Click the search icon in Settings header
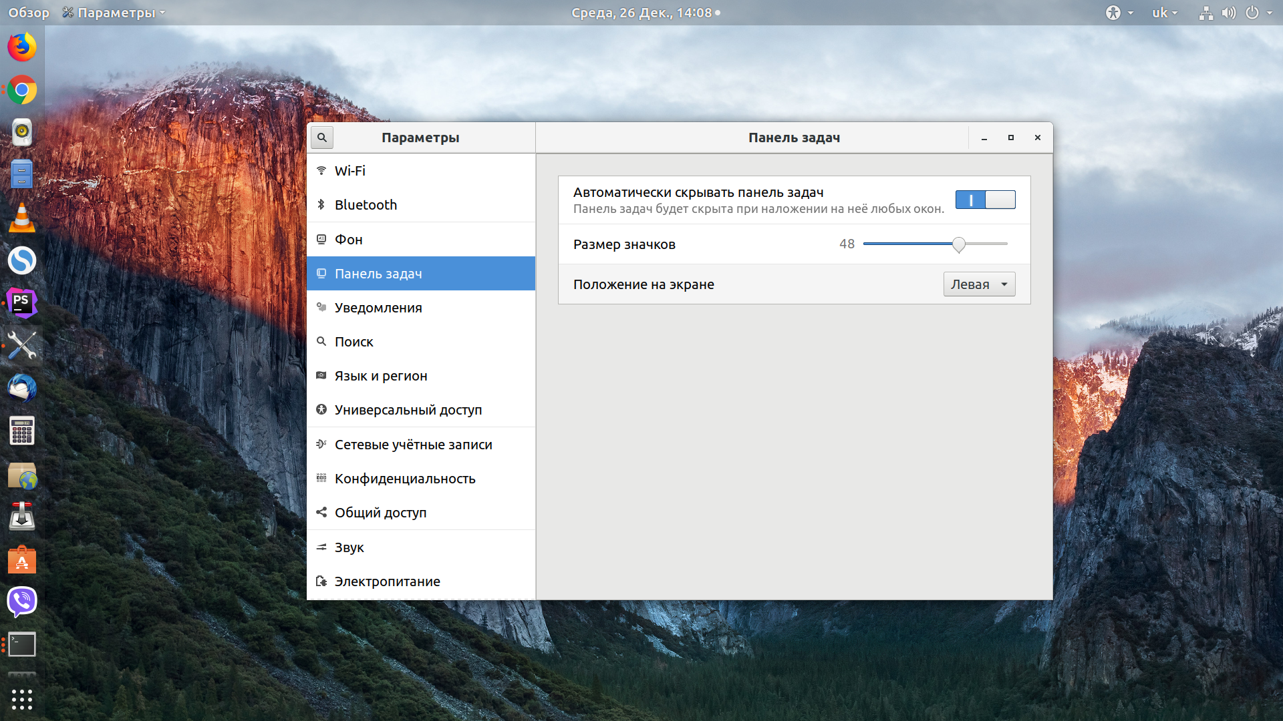This screenshot has width=1283, height=721. pyautogui.click(x=322, y=138)
